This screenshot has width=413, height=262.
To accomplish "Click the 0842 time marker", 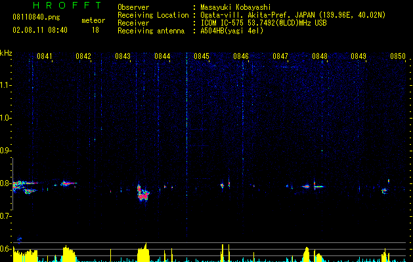I will click(83, 56).
